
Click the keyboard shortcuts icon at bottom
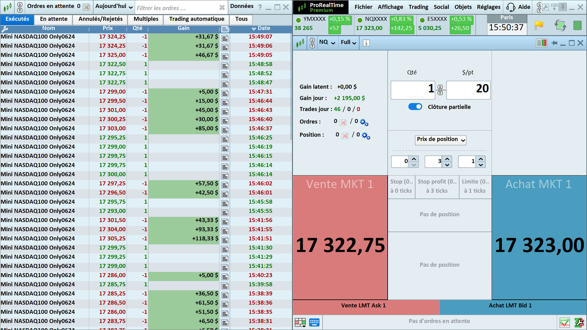pos(314,322)
